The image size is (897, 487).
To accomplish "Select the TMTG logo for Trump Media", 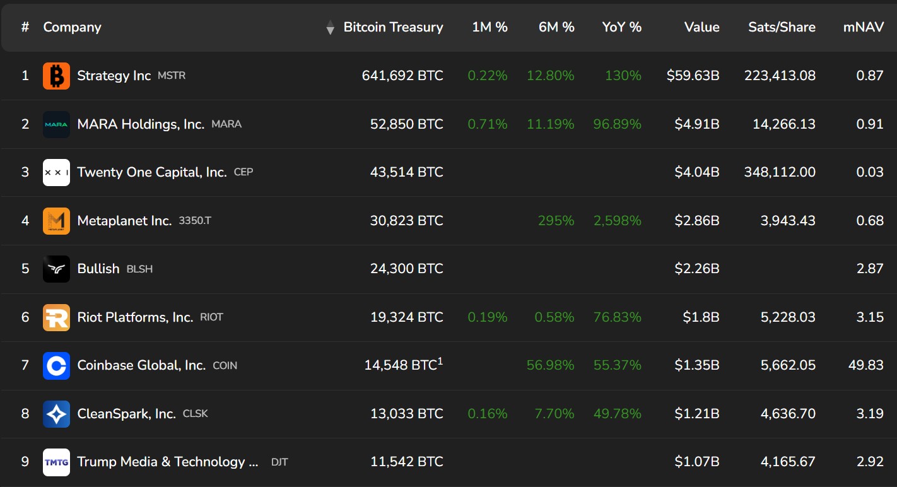I will coord(56,461).
